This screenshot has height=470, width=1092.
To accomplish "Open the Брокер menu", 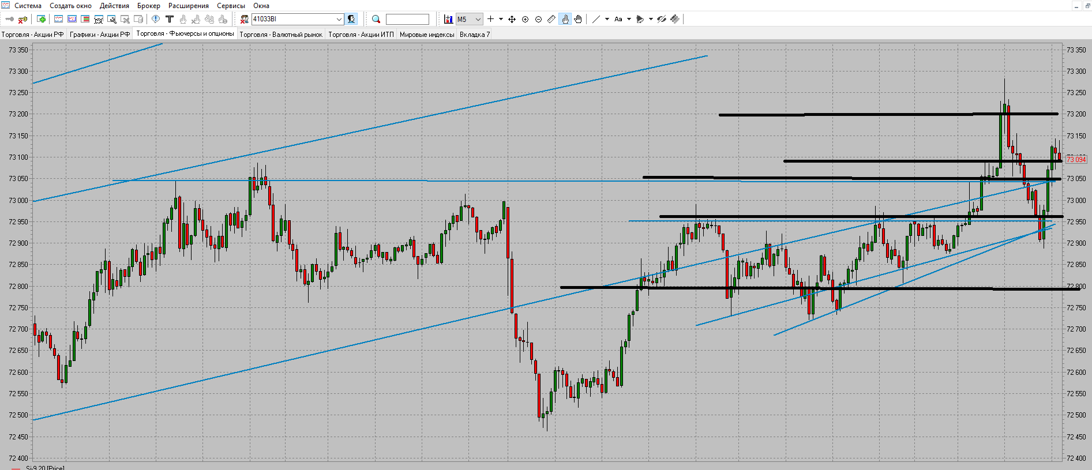I will tap(148, 6).
